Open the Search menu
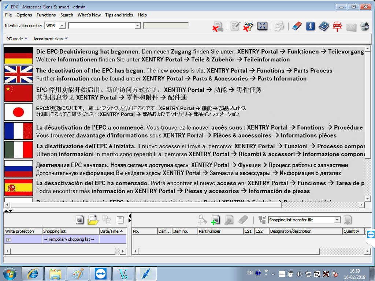The image size is (375, 281). (x=67, y=15)
